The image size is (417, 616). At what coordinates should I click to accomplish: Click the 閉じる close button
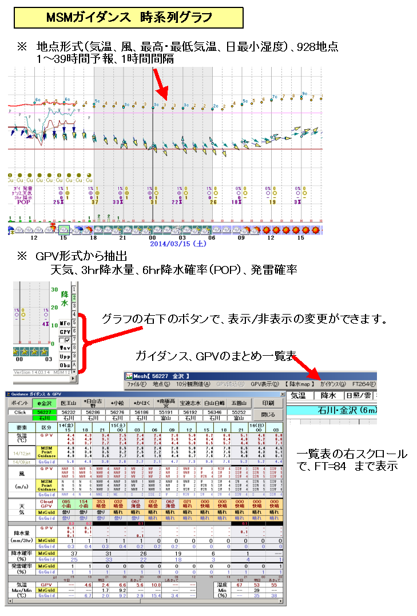268,414
